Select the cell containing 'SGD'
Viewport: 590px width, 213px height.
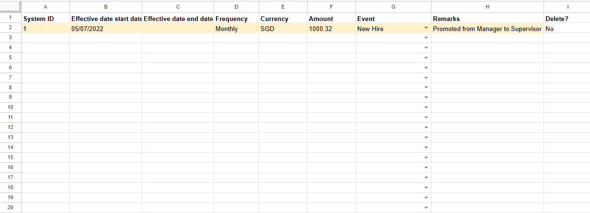coord(283,28)
